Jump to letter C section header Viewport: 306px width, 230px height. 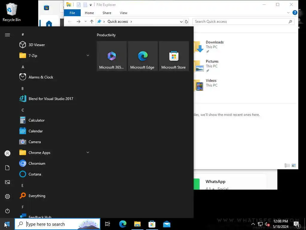(23, 110)
